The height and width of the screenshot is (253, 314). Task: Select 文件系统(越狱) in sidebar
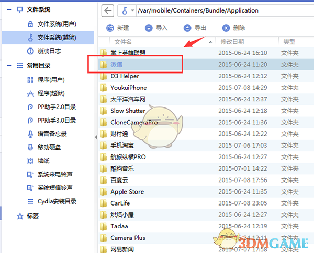click(x=48, y=38)
